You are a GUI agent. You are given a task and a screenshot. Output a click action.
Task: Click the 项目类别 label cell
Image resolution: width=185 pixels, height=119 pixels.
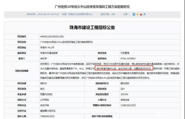coord(22,89)
